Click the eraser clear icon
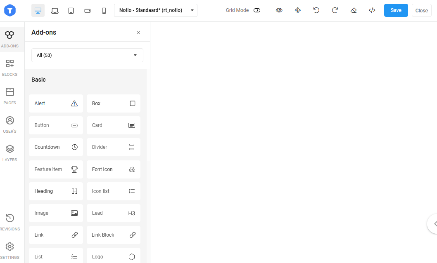The image size is (437, 263). [x=353, y=10]
